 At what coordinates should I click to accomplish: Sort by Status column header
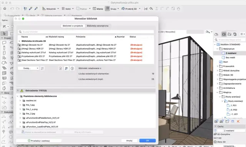tap(133, 37)
